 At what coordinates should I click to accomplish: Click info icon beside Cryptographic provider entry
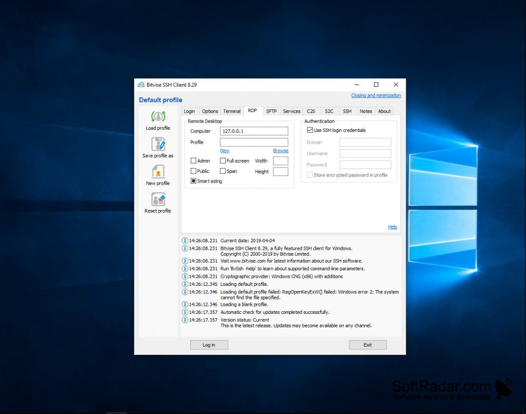[x=185, y=277]
